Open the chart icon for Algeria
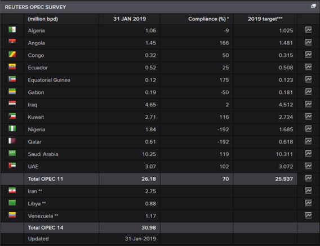Viewport: 320px width, 246px height. 308,30
